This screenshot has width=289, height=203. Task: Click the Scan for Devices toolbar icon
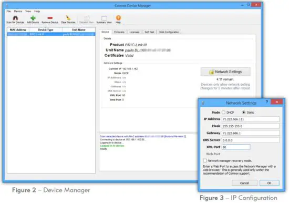pyautogui.click(x=15, y=18)
